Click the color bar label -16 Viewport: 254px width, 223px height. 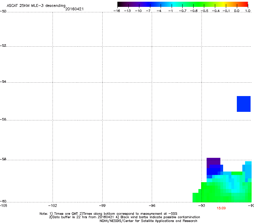point(117,11)
